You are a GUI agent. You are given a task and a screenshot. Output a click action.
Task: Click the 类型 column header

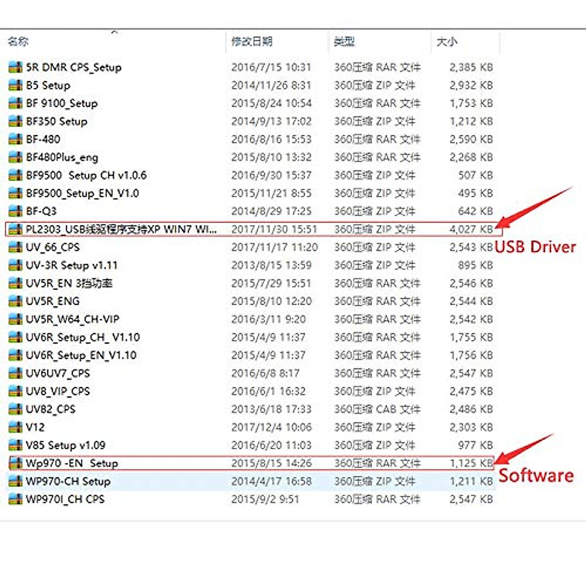click(344, 42)
